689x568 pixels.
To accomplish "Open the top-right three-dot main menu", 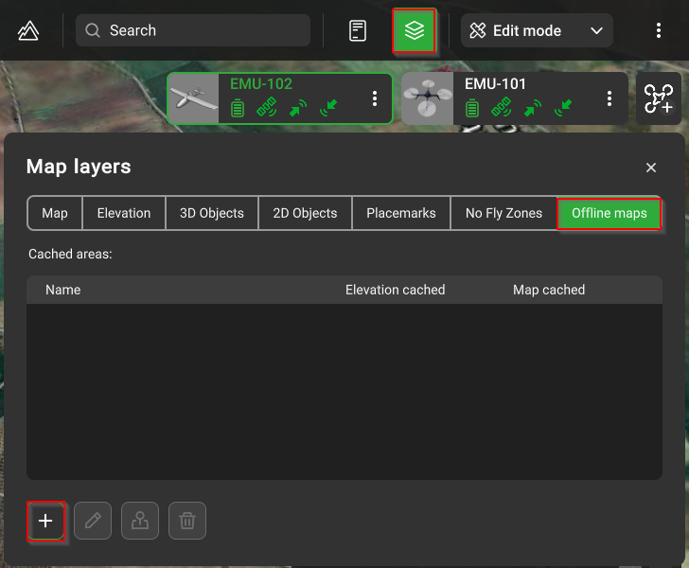I will tap(659, 30).
